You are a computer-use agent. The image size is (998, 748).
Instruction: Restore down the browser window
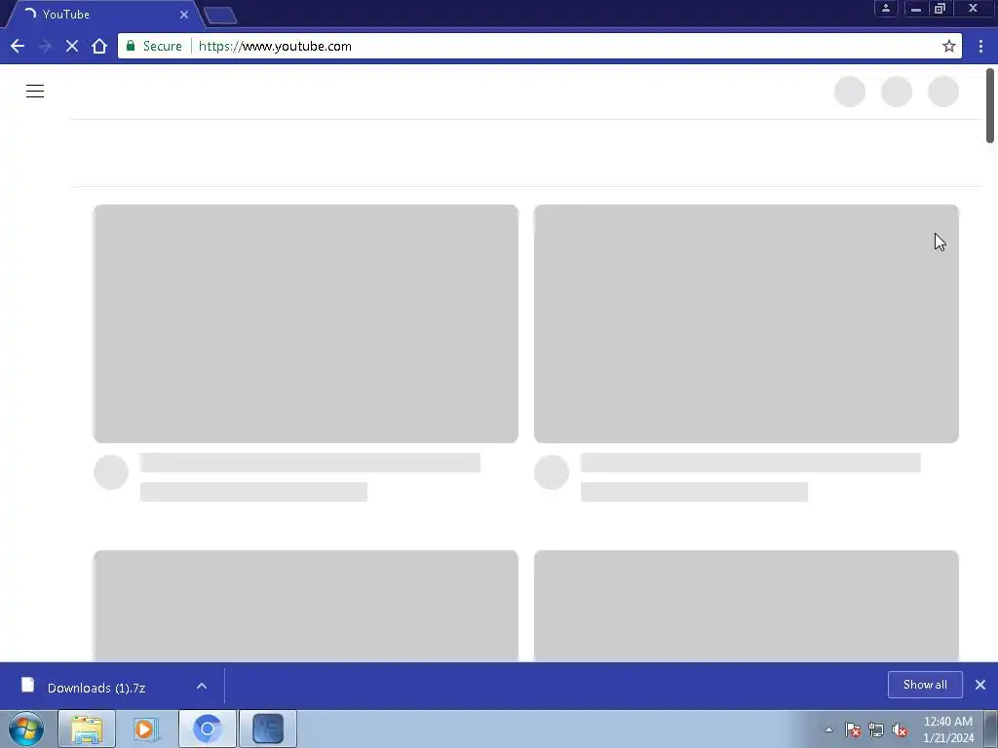pyautogui.click(x=940, y=8)
